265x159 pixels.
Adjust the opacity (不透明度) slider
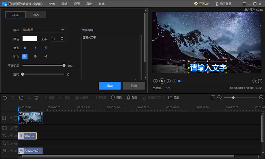(43, 65)
